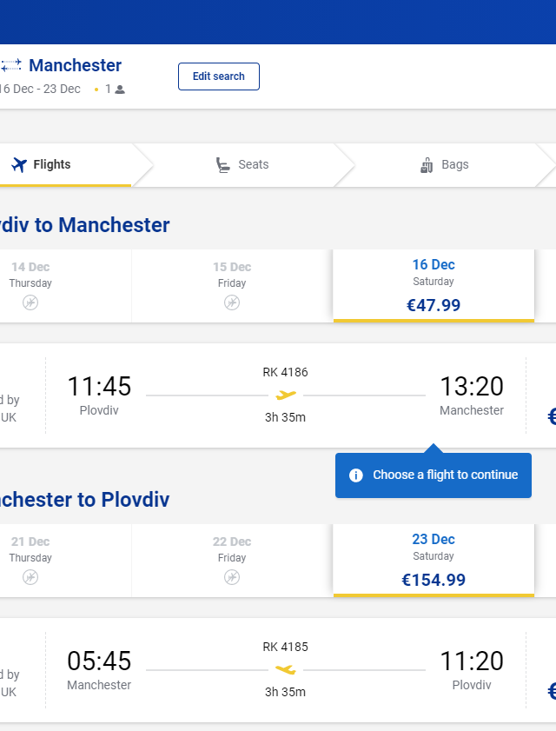Choose the 11:45 Plovdiv to Manchester flight
The width and height of the screenshot is (556, 731).
point(278,395)
